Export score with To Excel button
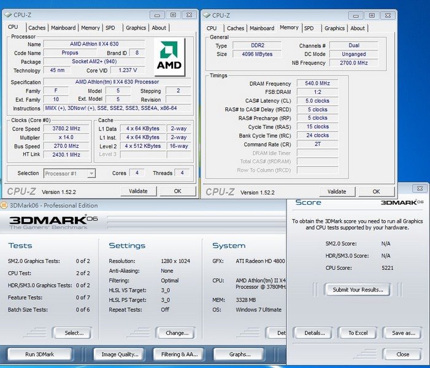 click(358, 333)
